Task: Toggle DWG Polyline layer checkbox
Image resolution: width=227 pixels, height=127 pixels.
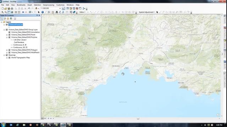Action: tap(10, 37)
